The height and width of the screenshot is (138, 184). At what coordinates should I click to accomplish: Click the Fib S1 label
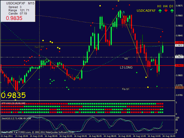pyautogui.click(x=125, y=89)
